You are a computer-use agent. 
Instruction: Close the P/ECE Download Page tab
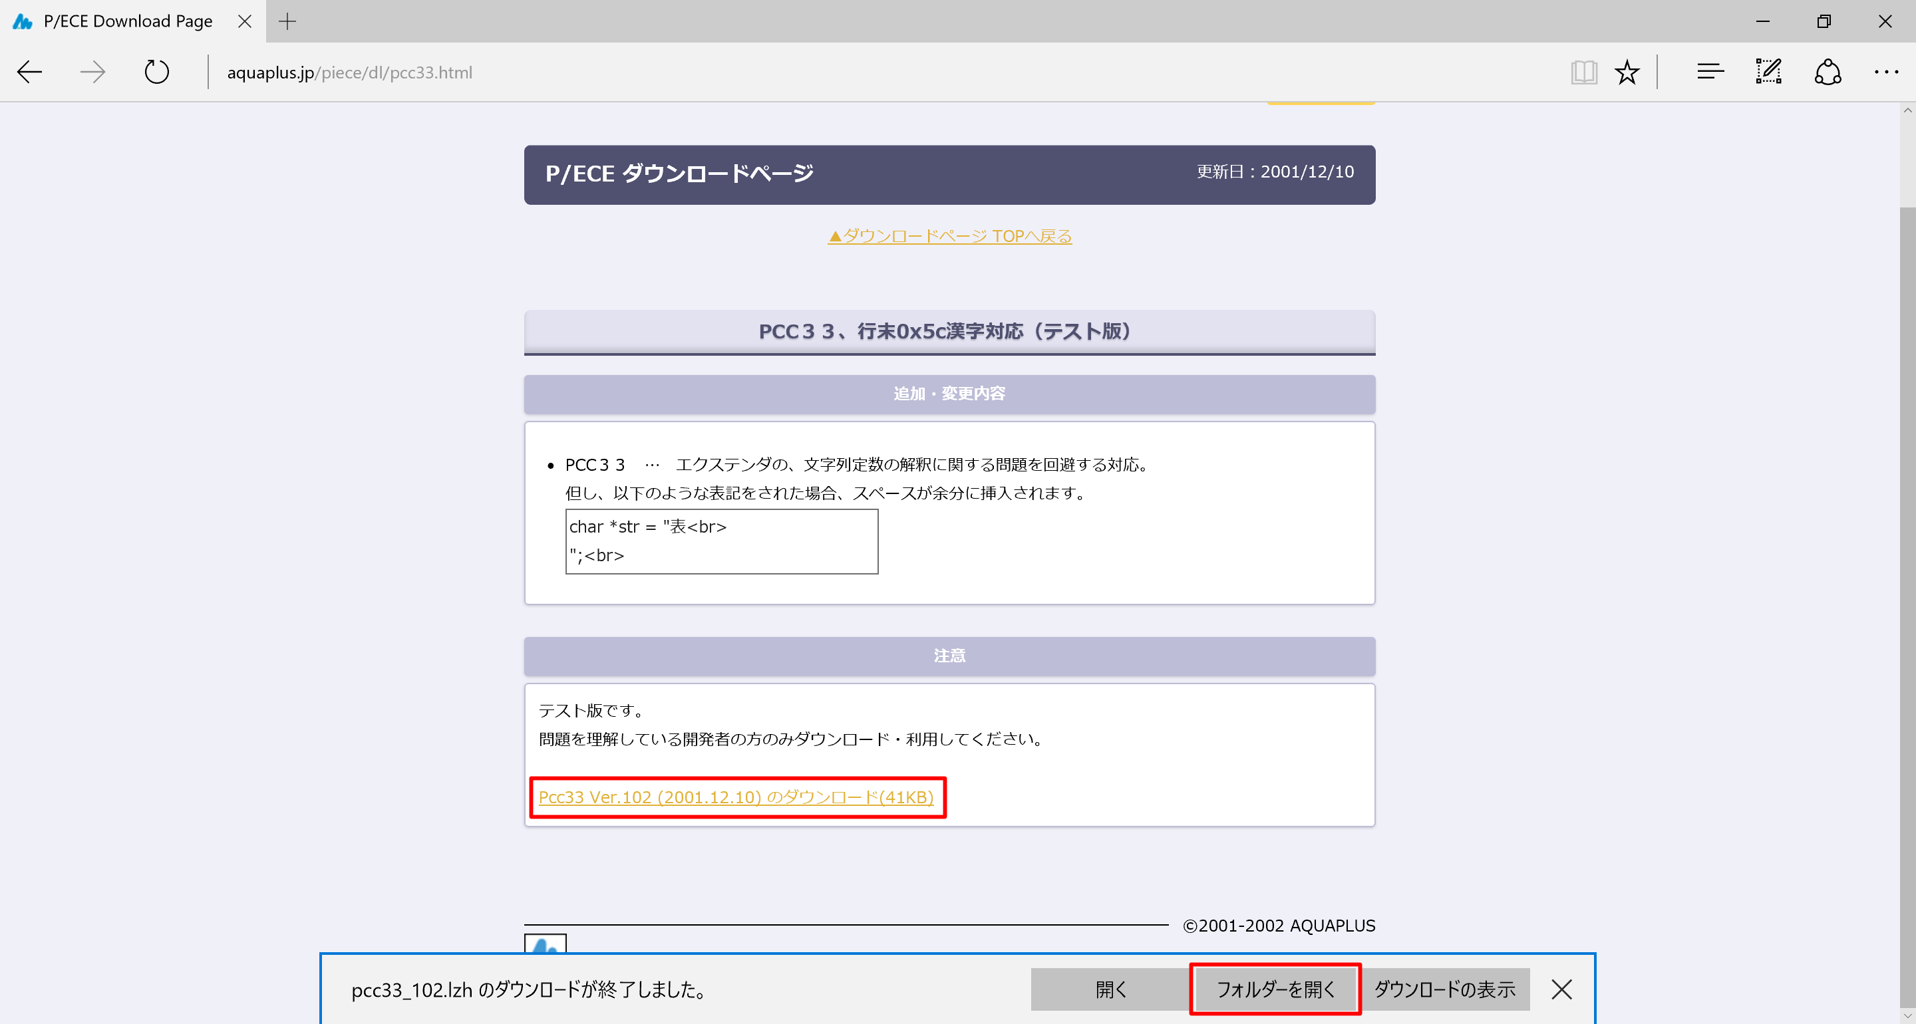pyautogui.click(x=244, y=21)
